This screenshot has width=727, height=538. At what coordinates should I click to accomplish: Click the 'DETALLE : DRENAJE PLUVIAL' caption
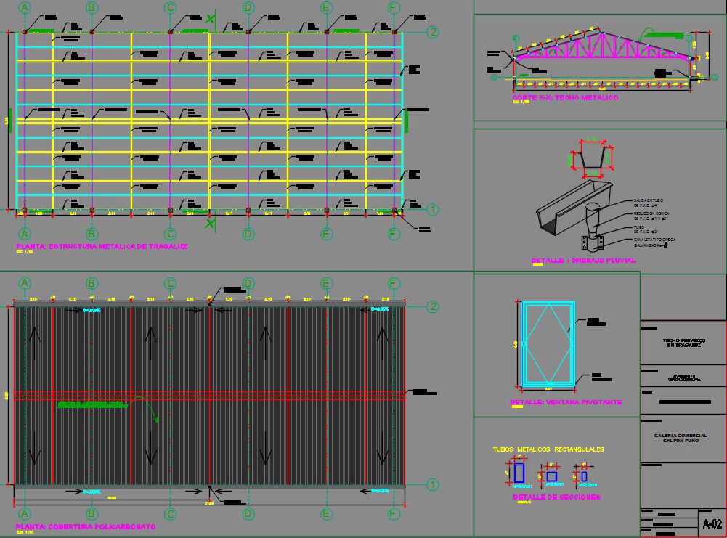[x=583, y=260]
